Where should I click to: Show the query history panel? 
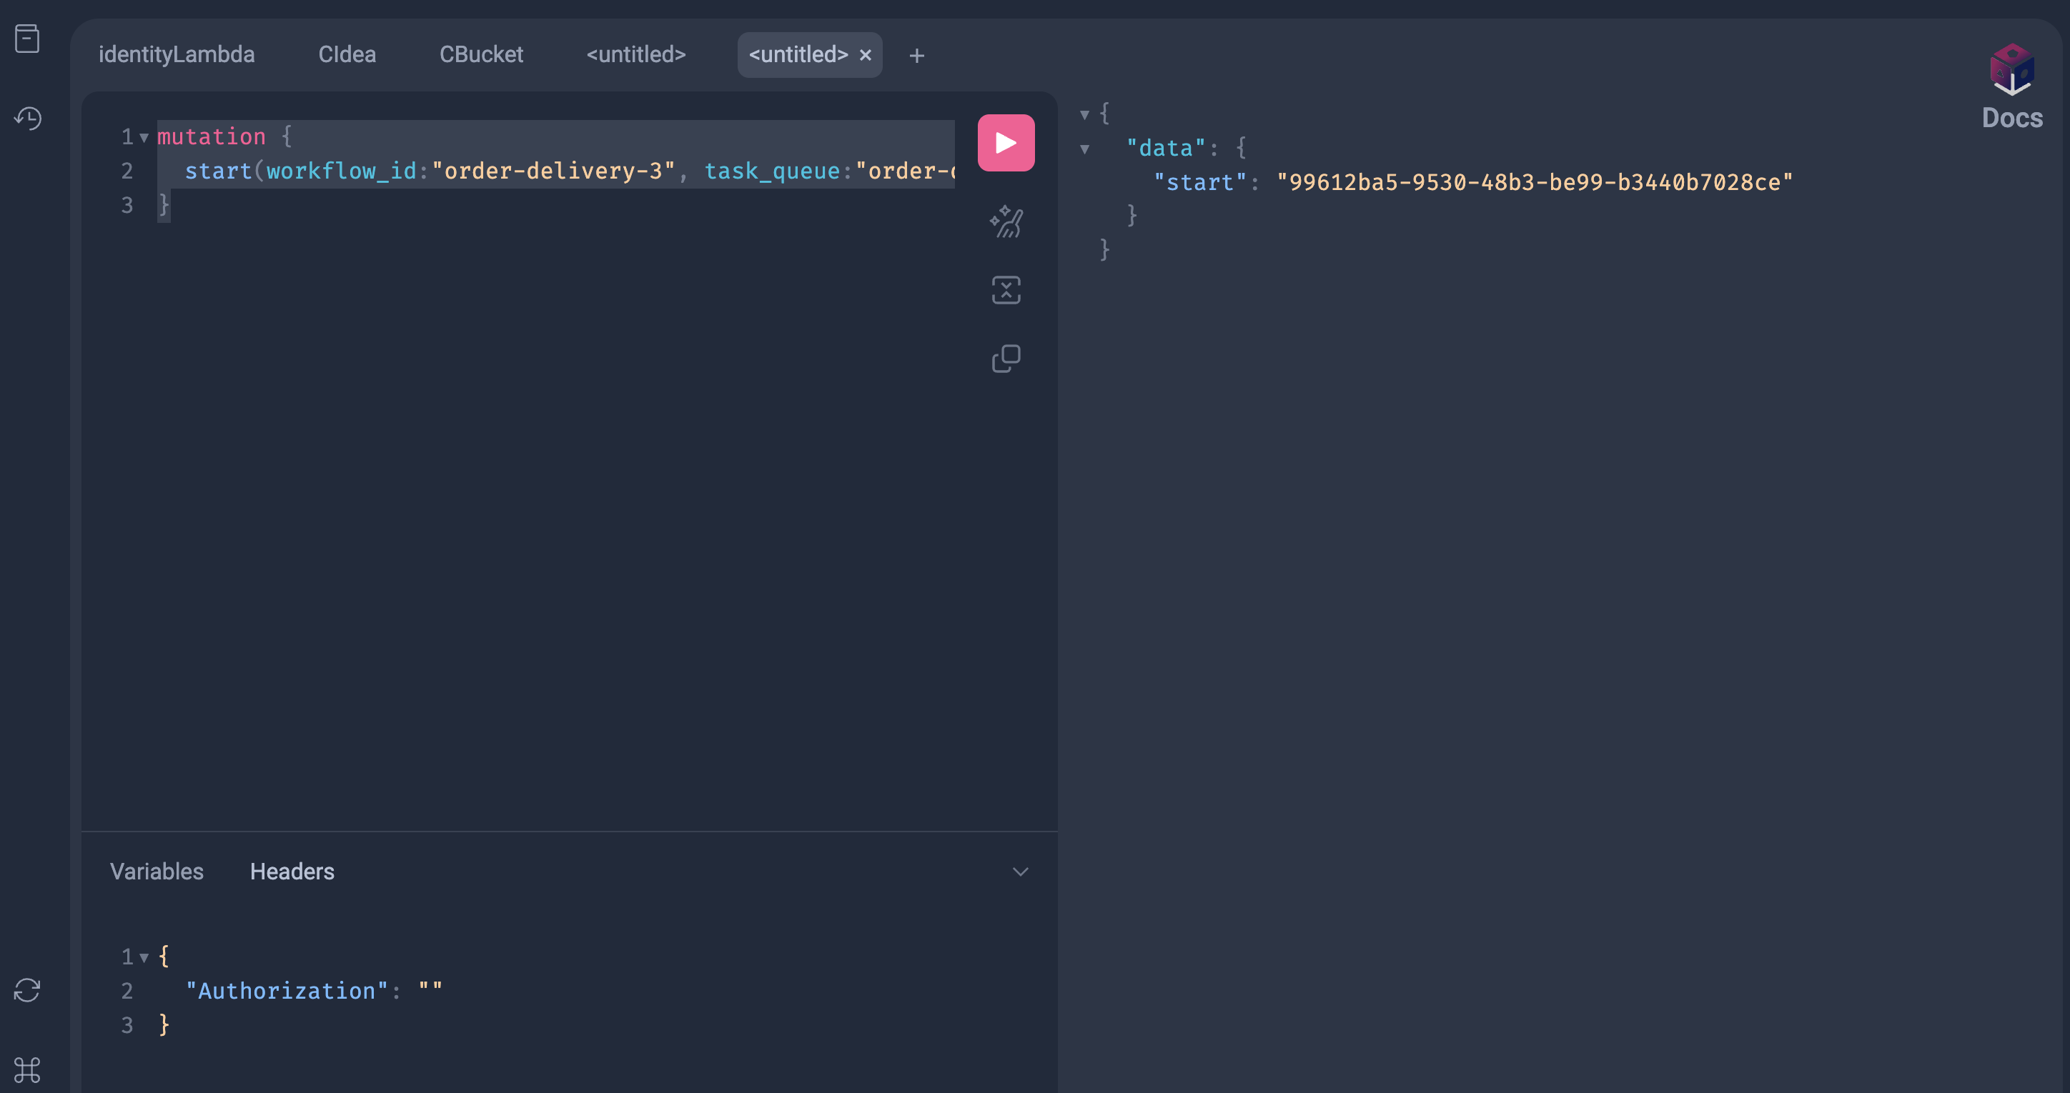[x=27, y=118]
